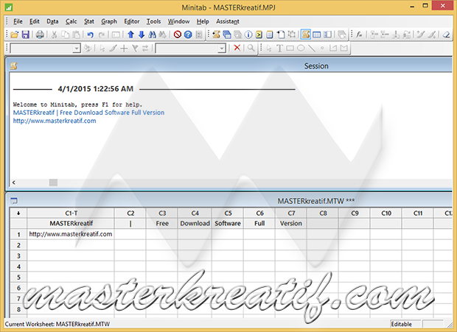Open Help with the blue question mark icon
This screenshot has height=332, width=457.
[188, 35]
